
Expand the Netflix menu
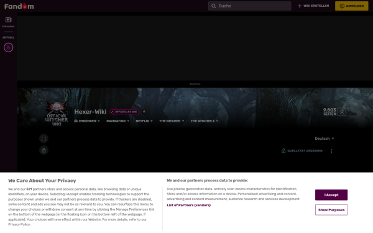pos(144,121)
